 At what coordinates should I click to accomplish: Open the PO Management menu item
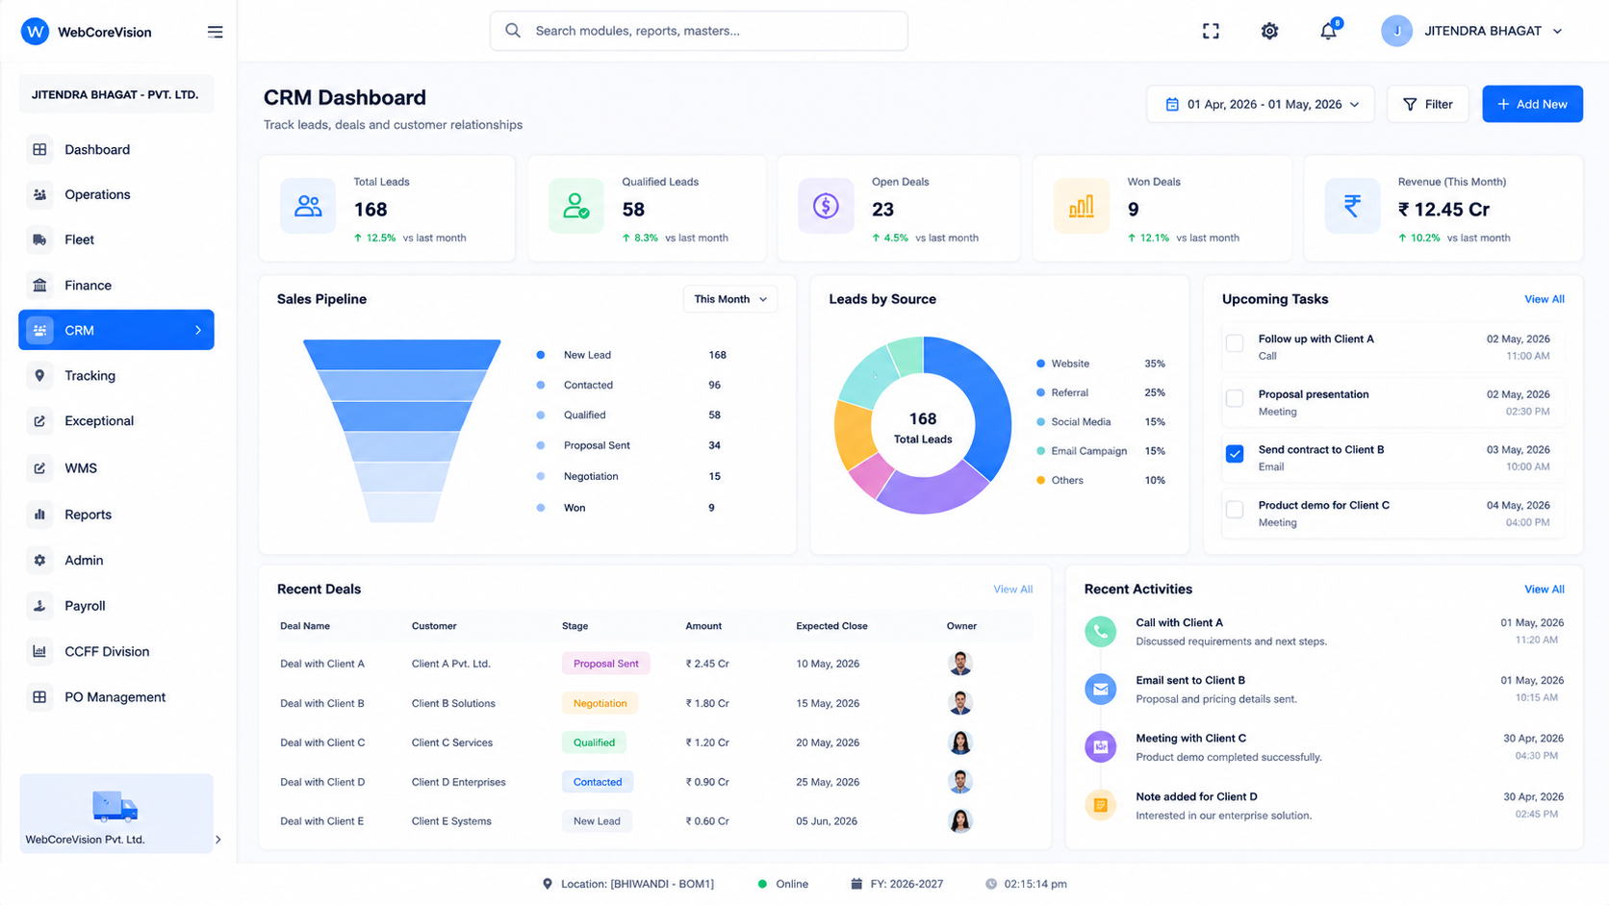click(116, 697)
